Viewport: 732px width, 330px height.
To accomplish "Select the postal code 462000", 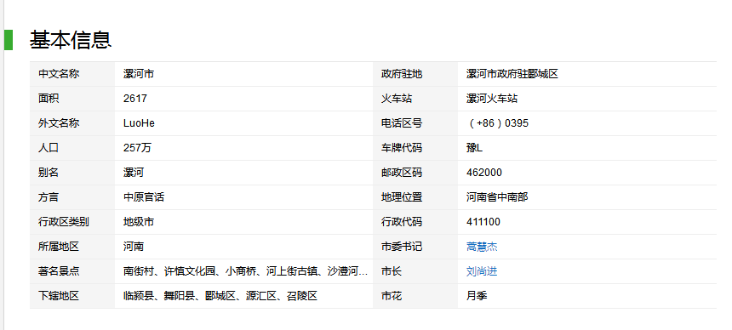I will pyautogui.click(x=484, y=173).
